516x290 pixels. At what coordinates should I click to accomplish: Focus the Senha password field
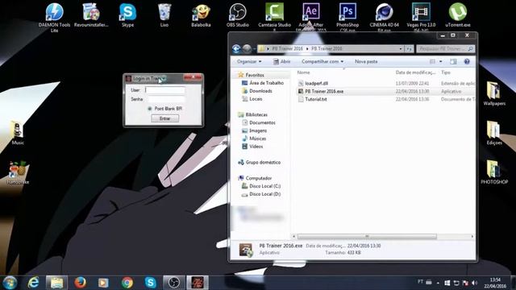tap(166, 99)
